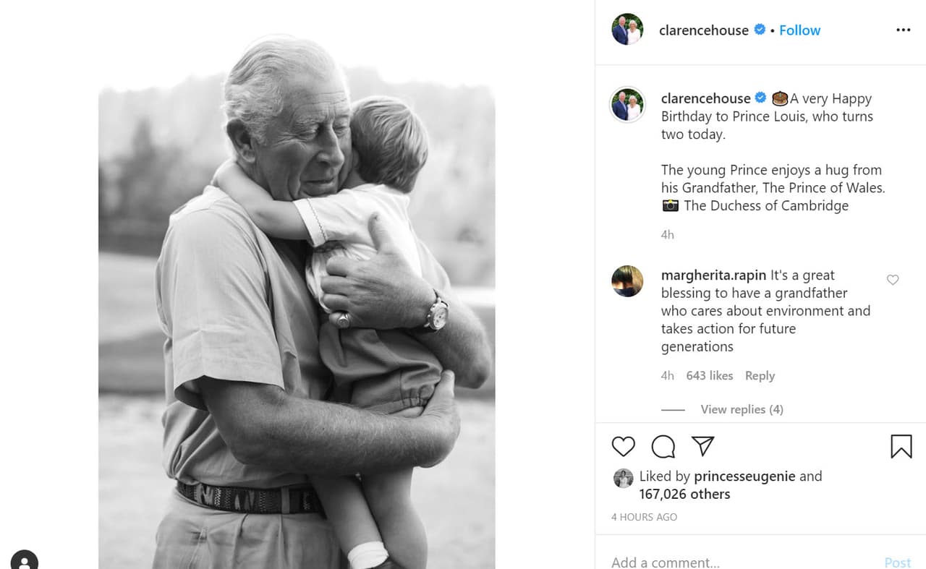The height and width of the screenshot is (569, 926).
Task: Click clarencehouse's profile picture in the header
Action: click(627, 30)
